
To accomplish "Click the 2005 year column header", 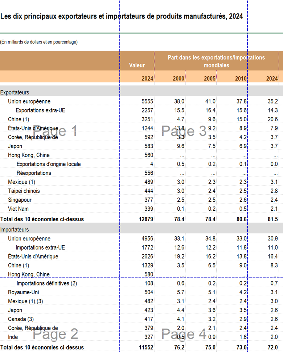I will point(210,79).
